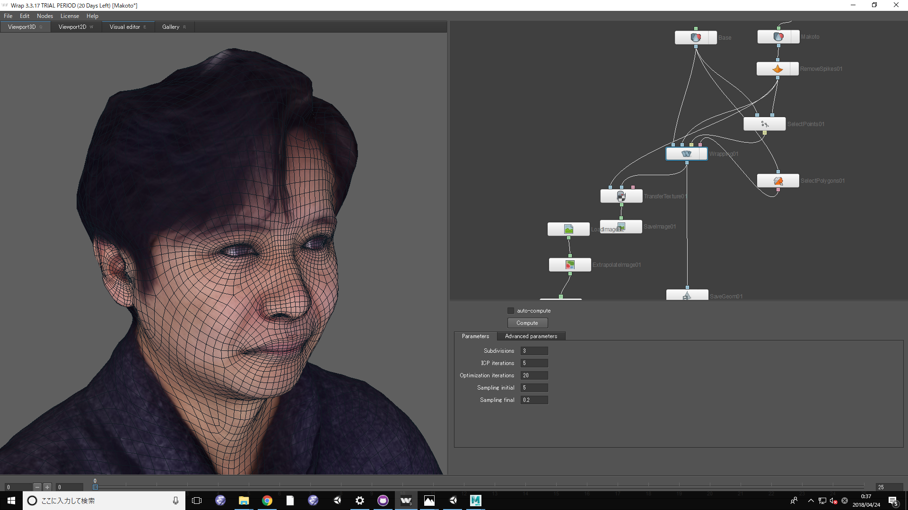Click the Base geometry node
908x510 pixels.
pyautogui.click(x=695, y=38)
